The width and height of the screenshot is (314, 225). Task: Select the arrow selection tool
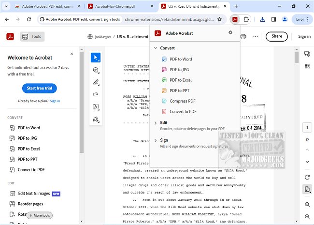(x=96, y=58)
